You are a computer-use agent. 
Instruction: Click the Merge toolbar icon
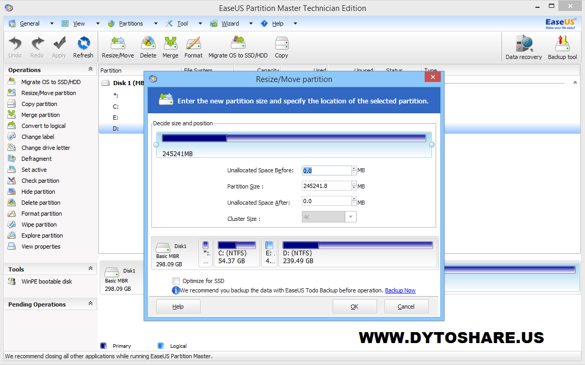170,47
